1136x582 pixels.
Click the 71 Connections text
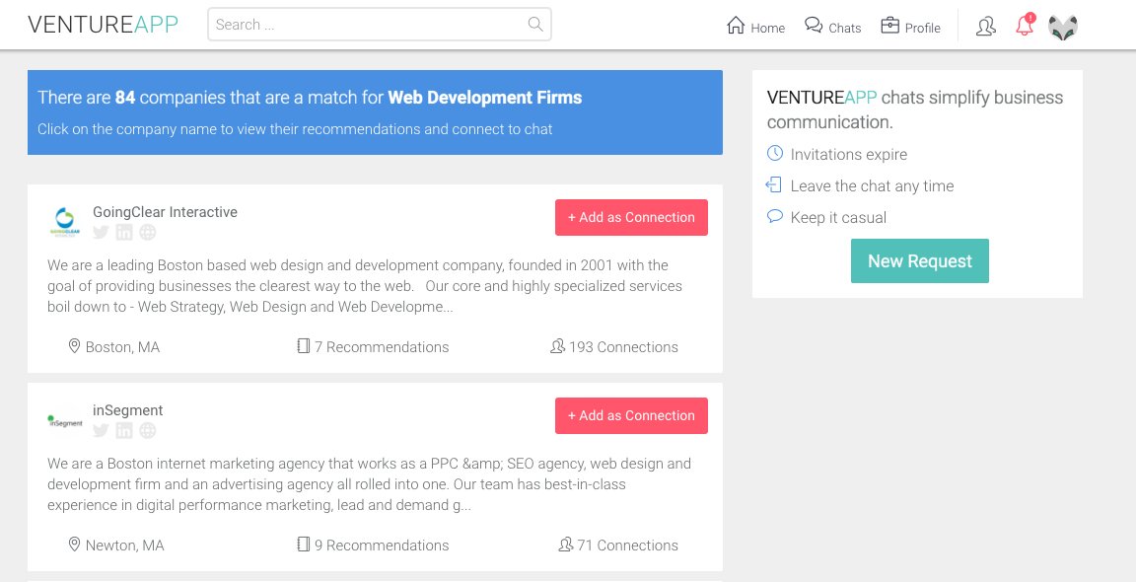click(x=627, y=546)
